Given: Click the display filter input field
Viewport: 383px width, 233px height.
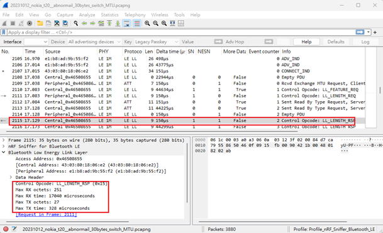Looking at the screenshot, I should click(x=180, y=32).
